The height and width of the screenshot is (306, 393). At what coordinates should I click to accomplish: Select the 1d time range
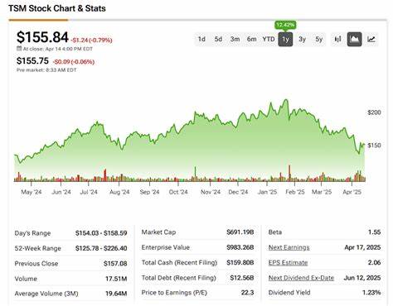[x=201, y=39]
